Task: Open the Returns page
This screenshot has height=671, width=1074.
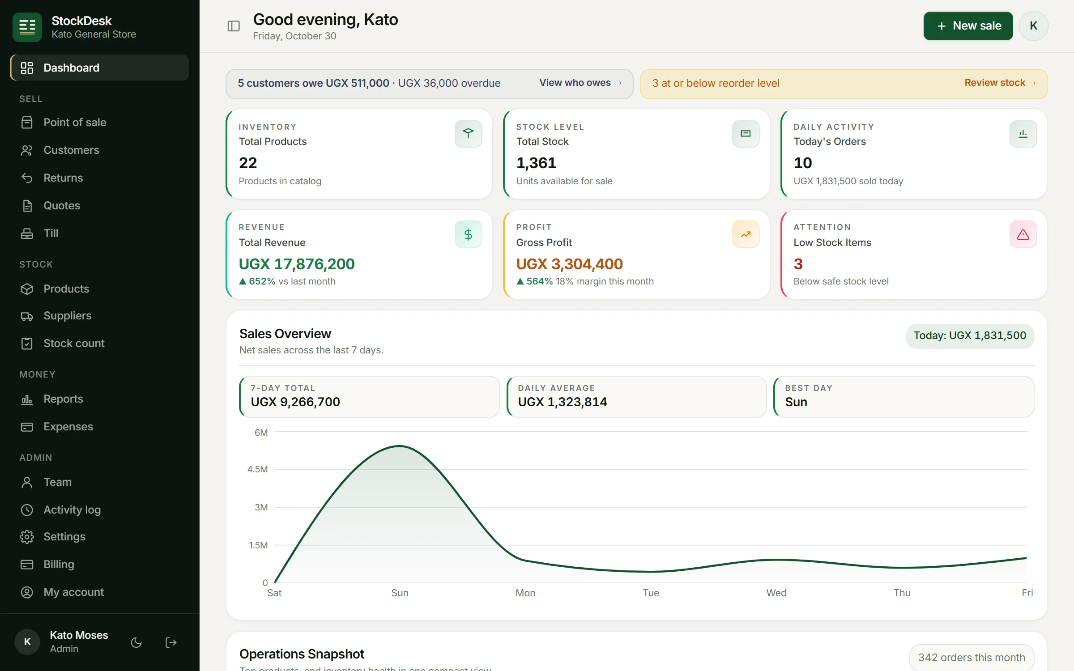Action: (99, 178)
